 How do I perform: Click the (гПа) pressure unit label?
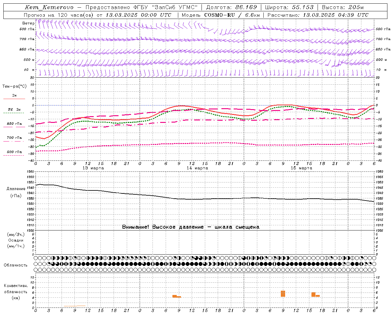[x=16, y=196]
